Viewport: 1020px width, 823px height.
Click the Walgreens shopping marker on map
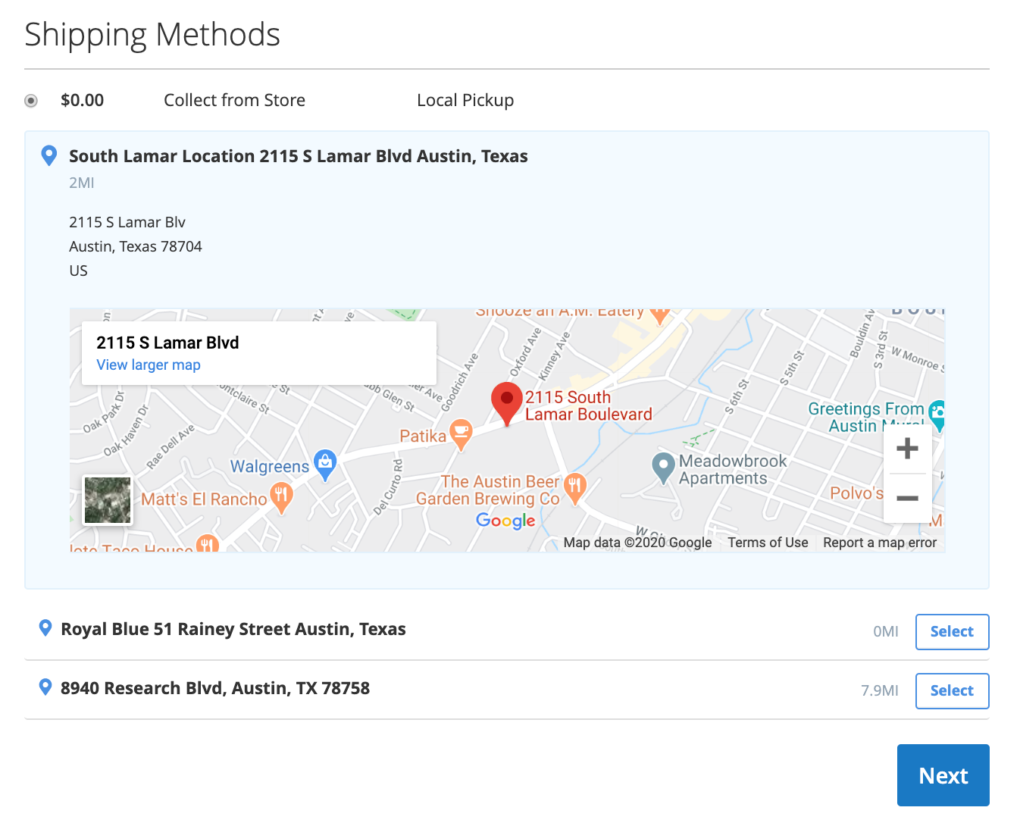coord(325,465)
